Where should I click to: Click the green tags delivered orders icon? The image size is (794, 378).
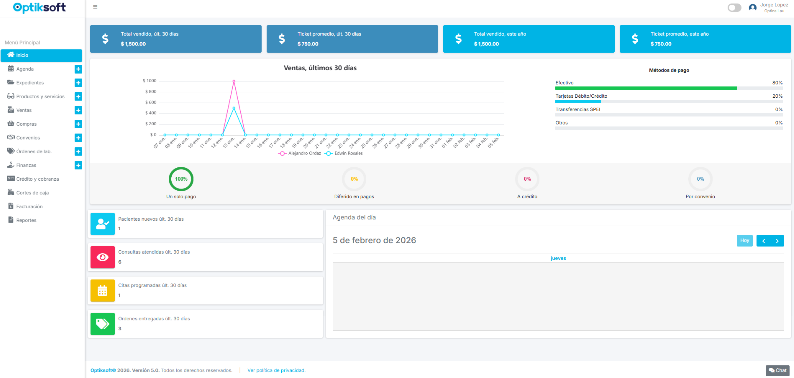(103, 324)
